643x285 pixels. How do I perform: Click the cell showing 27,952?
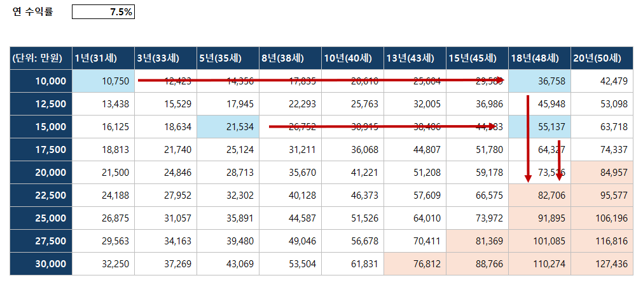[165, 196]
